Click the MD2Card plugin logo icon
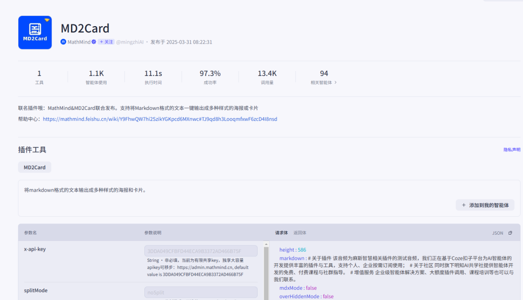 tap(35, 32)
